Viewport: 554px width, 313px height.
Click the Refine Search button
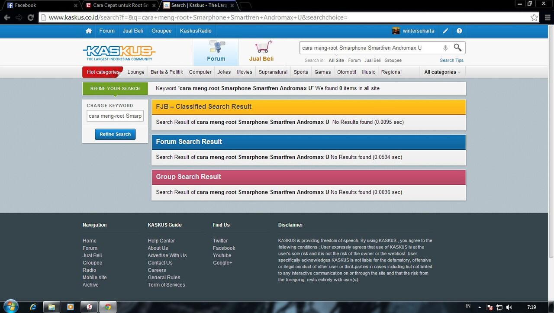[x=115, y=134]
